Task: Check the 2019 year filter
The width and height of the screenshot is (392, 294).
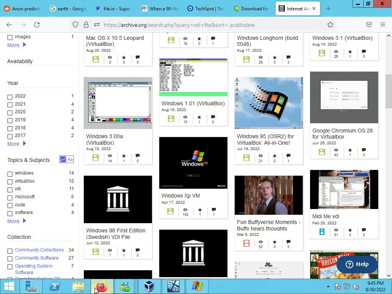Action: click(10, 121)
